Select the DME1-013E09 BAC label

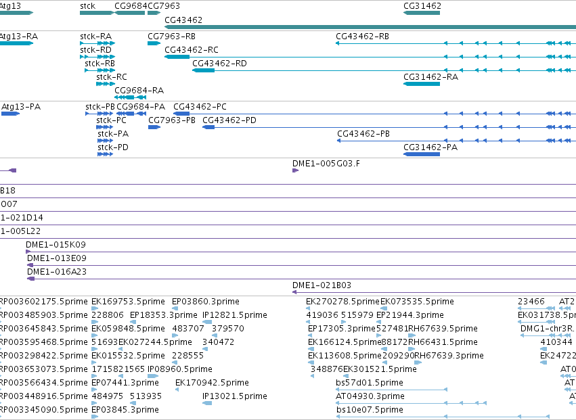pyautogui.click(x=57, y=258)
